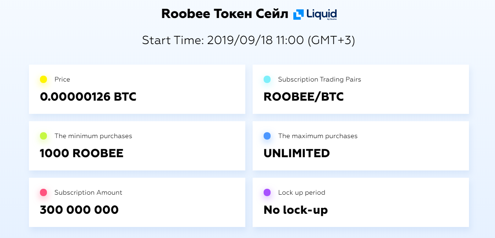Click the 1000 ROOBEE minimum value
This screenshot has width=495, height=238.
(81, 154)
